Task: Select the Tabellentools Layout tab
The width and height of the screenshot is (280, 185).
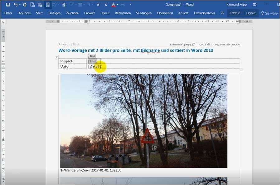Action: (251, 13)
